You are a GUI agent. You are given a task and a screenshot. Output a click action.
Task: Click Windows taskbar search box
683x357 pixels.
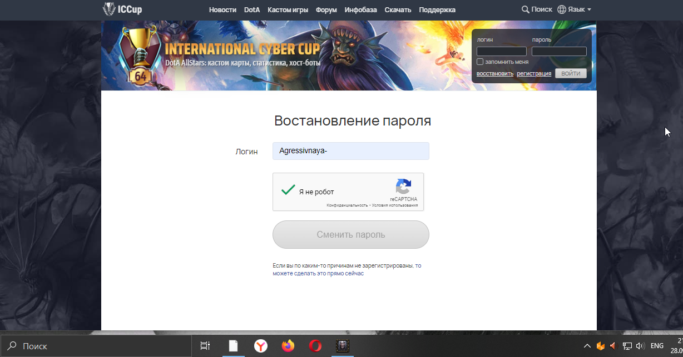[95, 346]
